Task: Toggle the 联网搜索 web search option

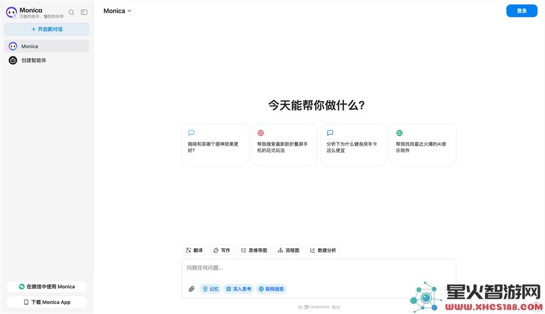Action: (271, 289)
